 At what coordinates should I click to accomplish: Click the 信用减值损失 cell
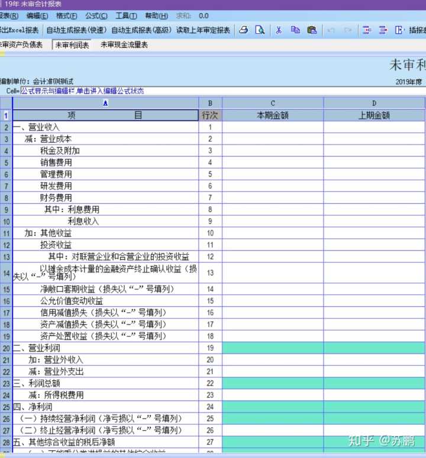coord(105,312)
